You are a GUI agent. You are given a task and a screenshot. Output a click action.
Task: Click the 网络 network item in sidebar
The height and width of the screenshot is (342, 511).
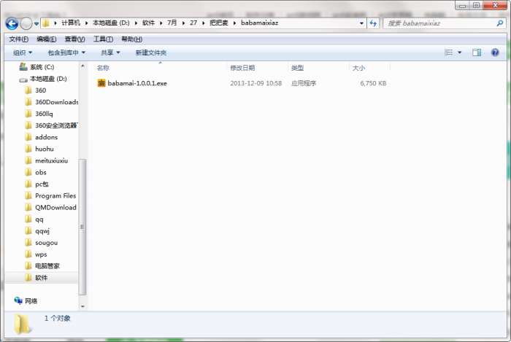click(x=26, y=300)
